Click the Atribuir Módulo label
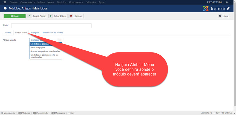This screenshot has width=236, height=115. (9, 40)
